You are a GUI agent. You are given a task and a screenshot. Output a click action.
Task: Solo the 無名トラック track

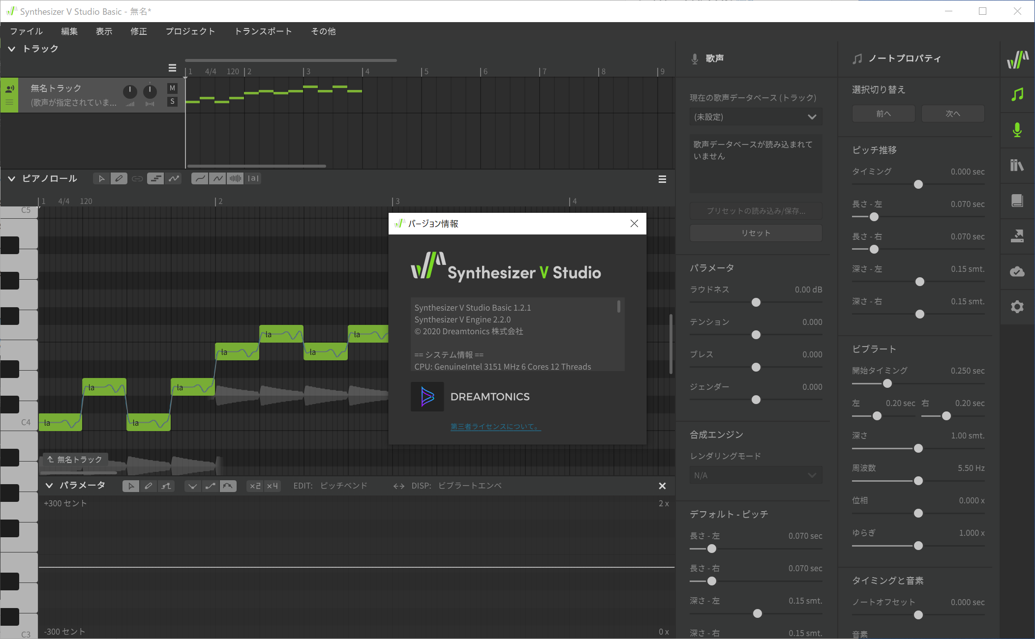tap(172, 101)
